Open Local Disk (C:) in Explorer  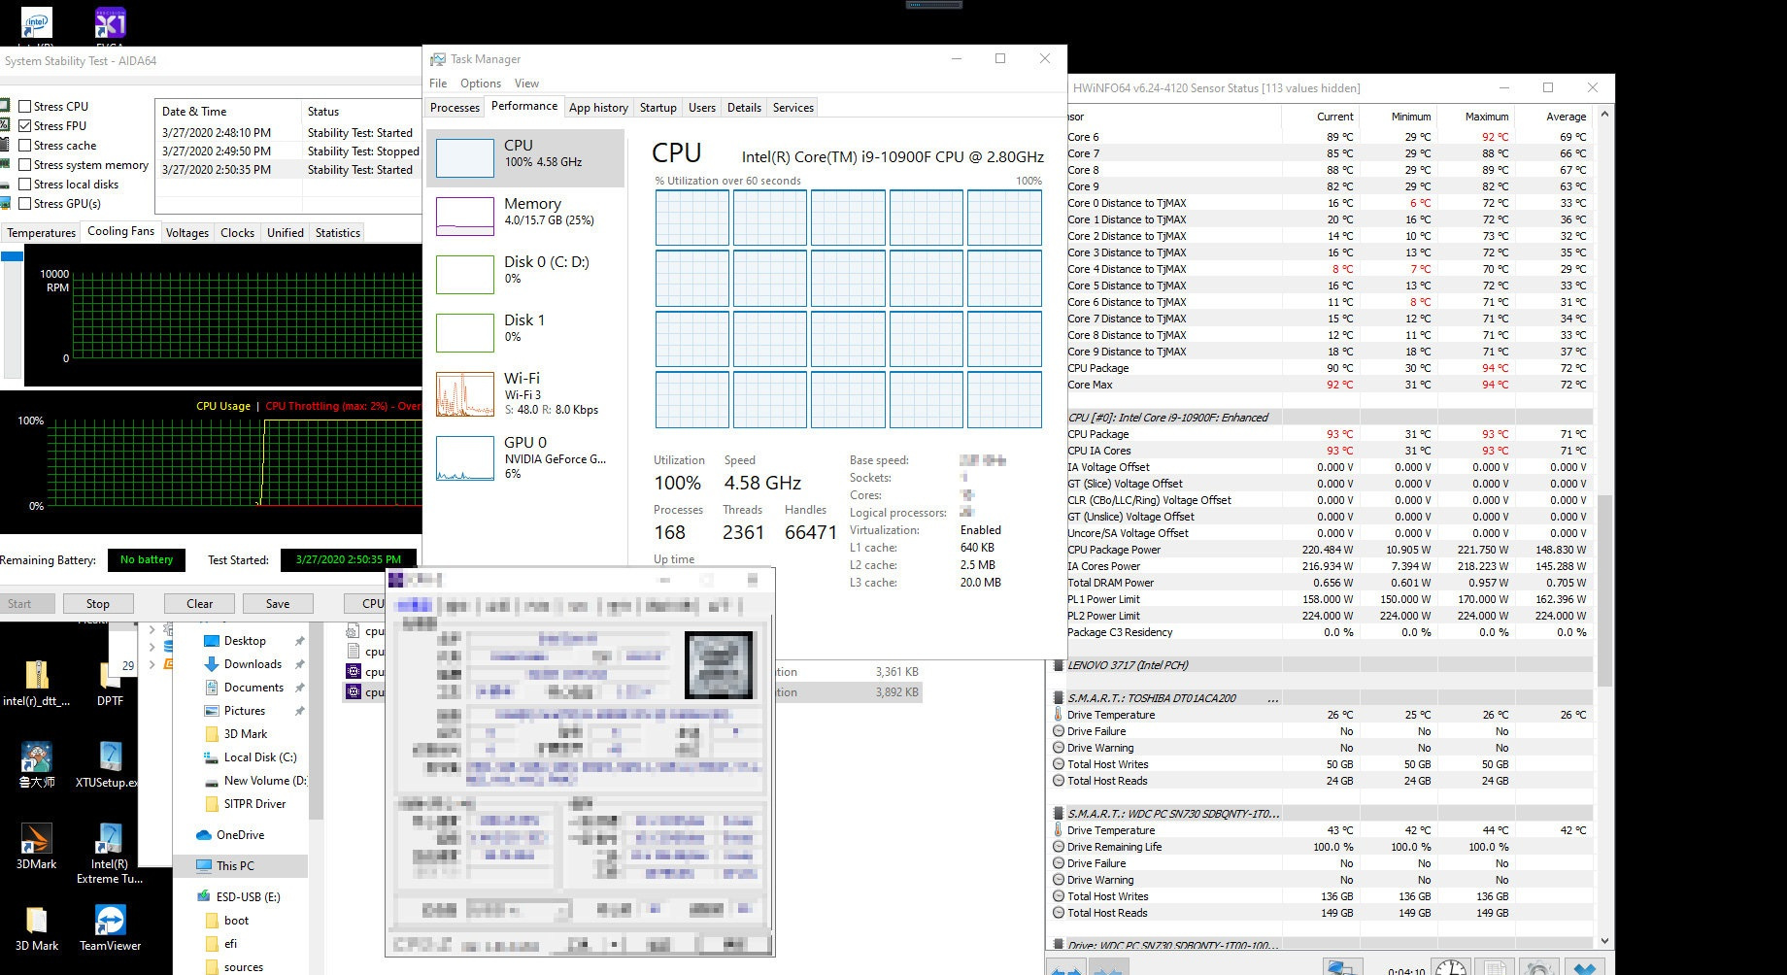pos(260,757)
